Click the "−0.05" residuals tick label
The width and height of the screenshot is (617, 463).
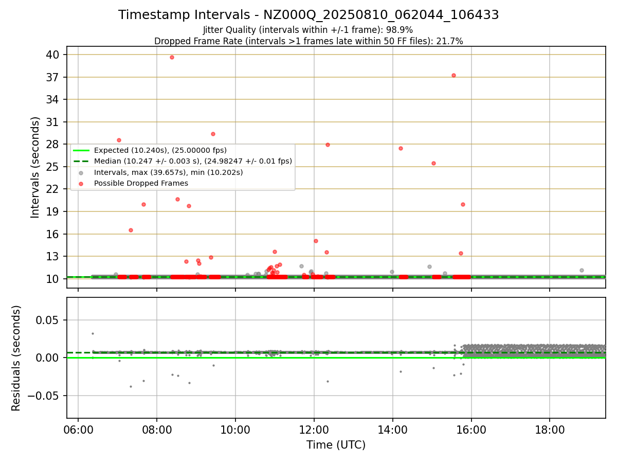tap(43, 396)
